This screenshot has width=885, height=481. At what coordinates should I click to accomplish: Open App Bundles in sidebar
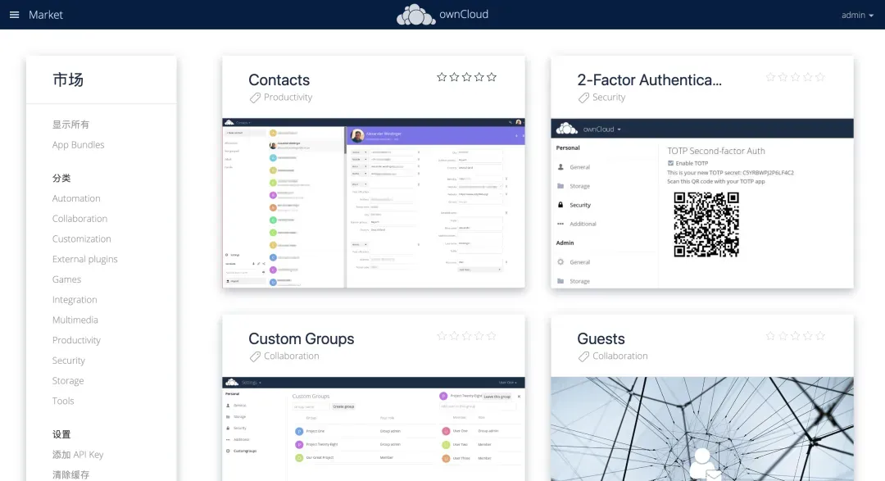click(79, 145)
